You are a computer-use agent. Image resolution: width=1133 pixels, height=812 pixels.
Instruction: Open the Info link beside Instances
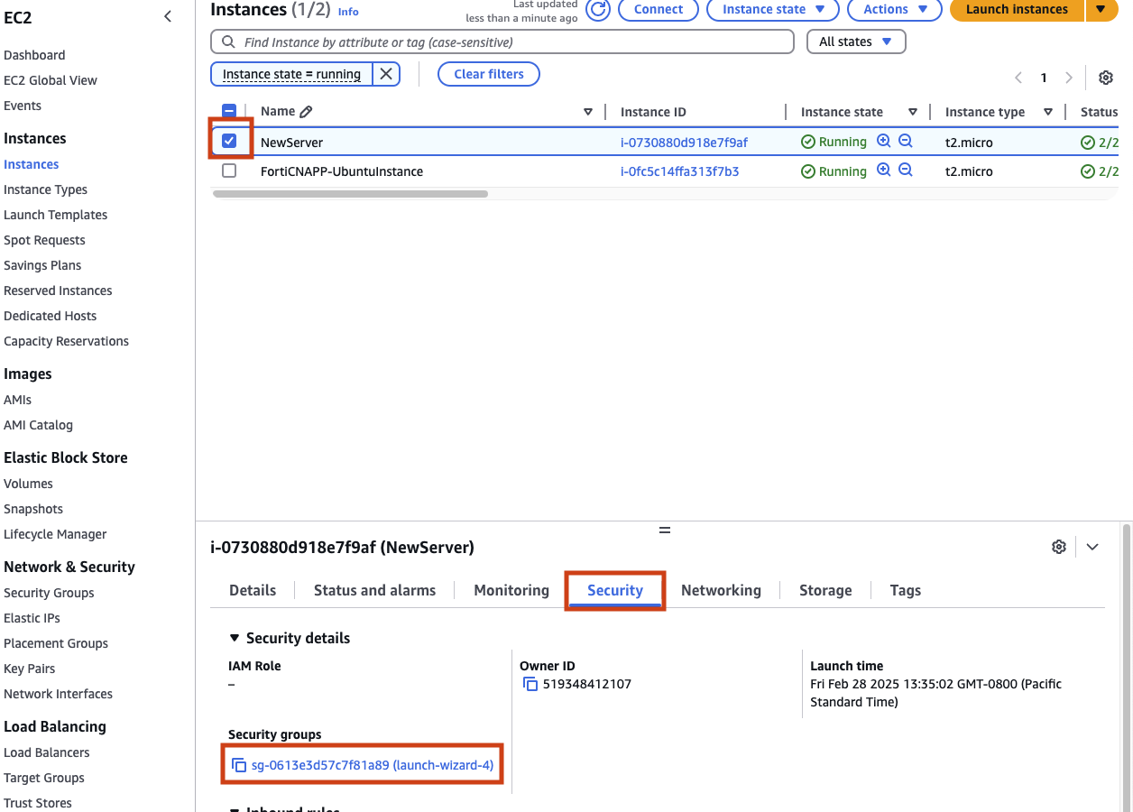(348, 12)
